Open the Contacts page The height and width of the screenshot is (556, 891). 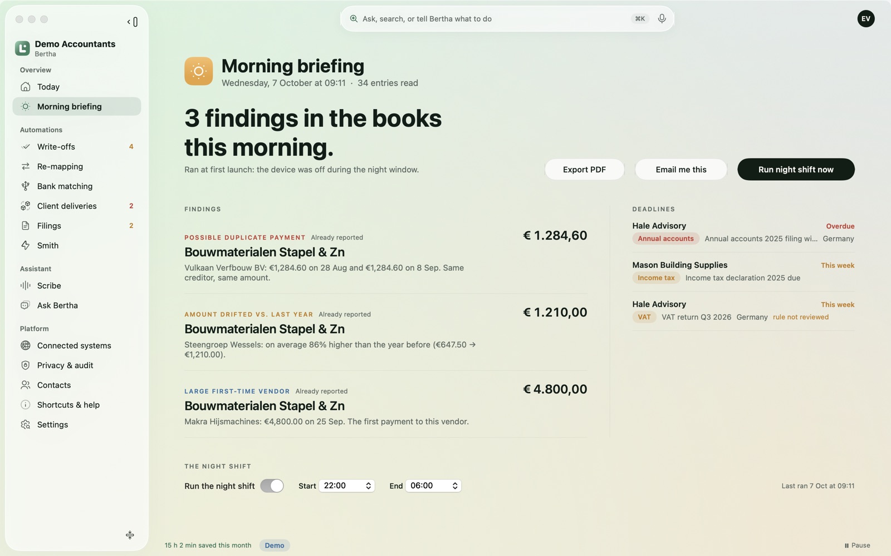coord(77,385)
